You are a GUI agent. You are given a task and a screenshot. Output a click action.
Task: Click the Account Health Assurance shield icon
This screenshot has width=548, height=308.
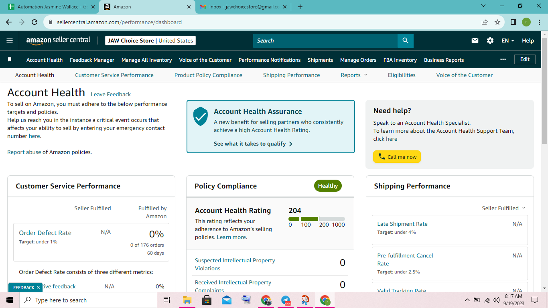point(201,116)
